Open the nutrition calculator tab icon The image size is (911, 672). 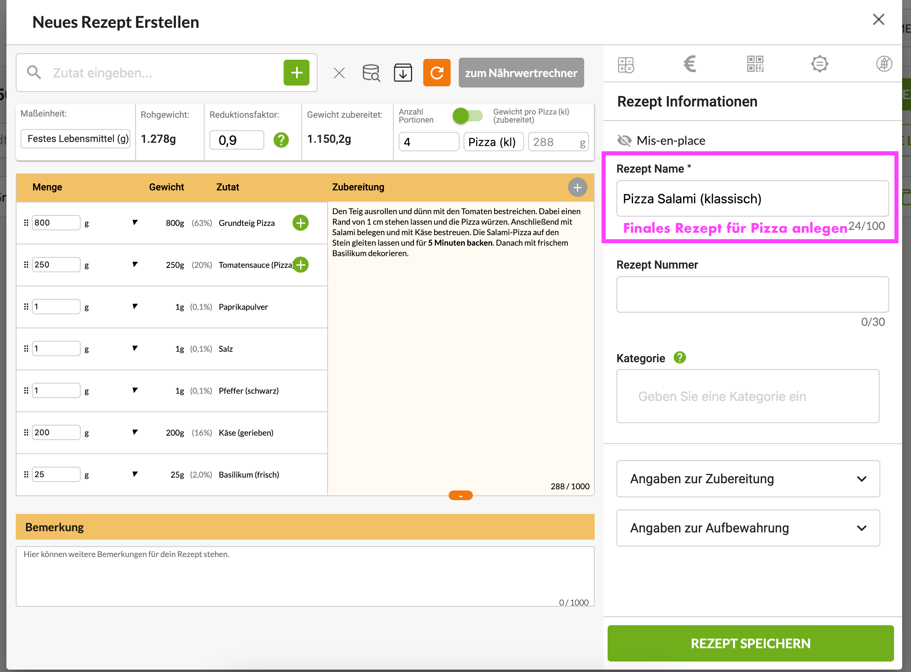(626, 64)
